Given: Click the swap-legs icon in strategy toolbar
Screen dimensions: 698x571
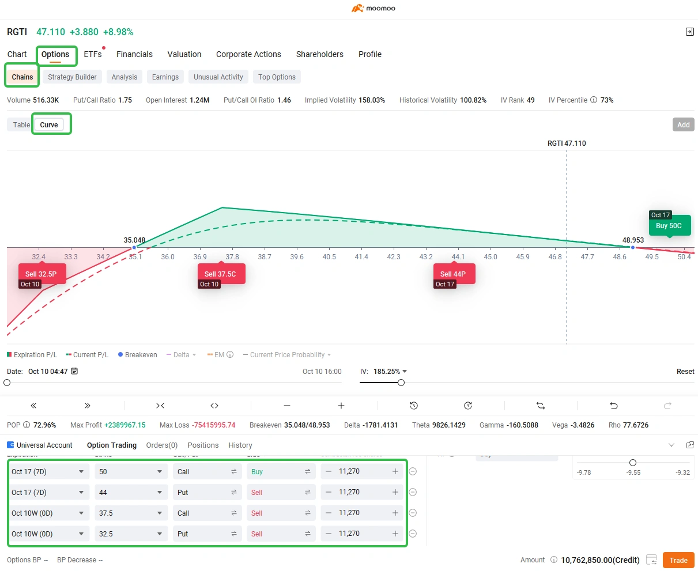Looking at the screenshot, I should [x=541, y=406].
